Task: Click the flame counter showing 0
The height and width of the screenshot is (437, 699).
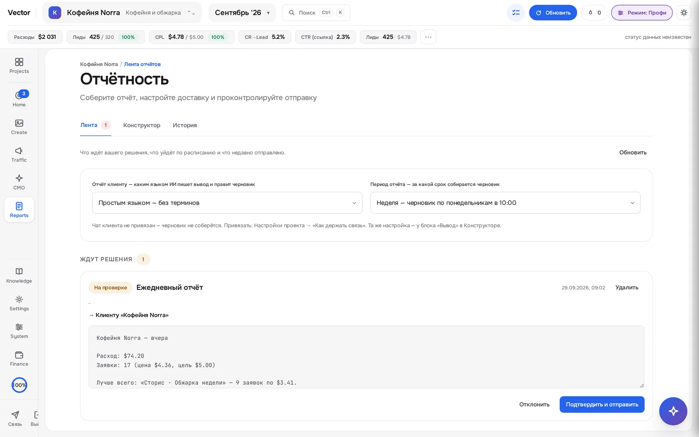Action: tap(594, 12)
